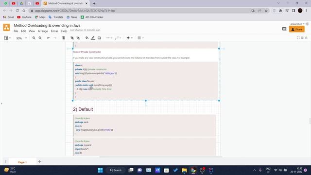Open the Arrange menu
311x175 pixels.
pyautogui.click(x=43, y=31)
